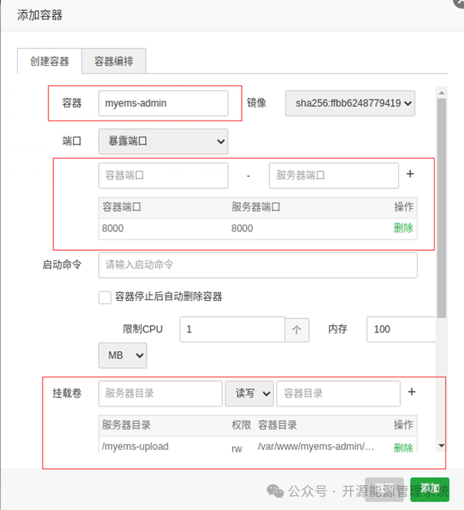Focus the 容器端口 input field
This screenshot has height=510, width=464.
(163, 176)
